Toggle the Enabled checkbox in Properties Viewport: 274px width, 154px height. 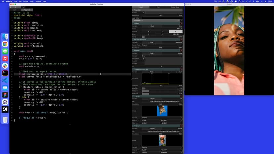pyautogui.click(x=143, y=13)
